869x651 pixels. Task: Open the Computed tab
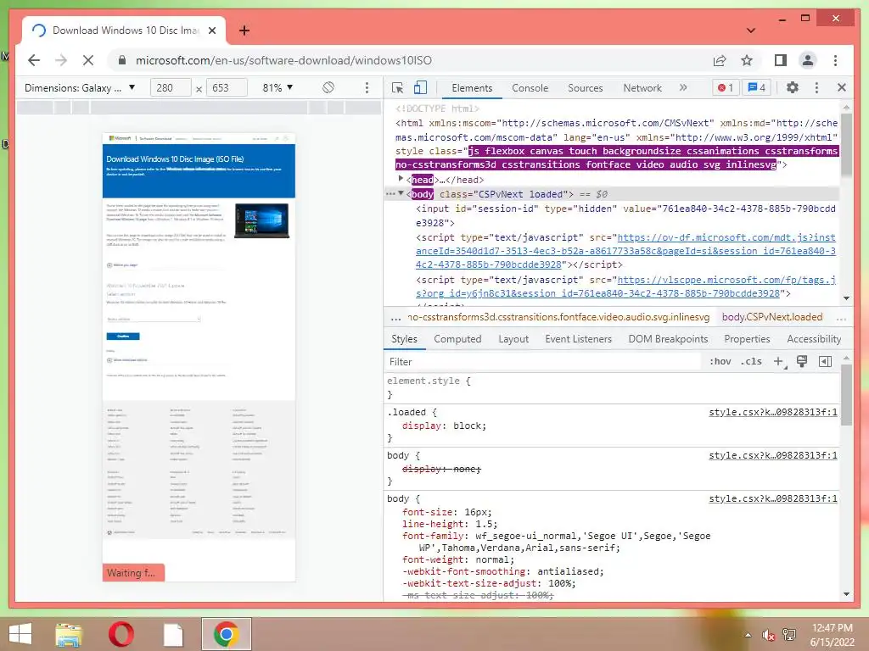tap(457, 339)
